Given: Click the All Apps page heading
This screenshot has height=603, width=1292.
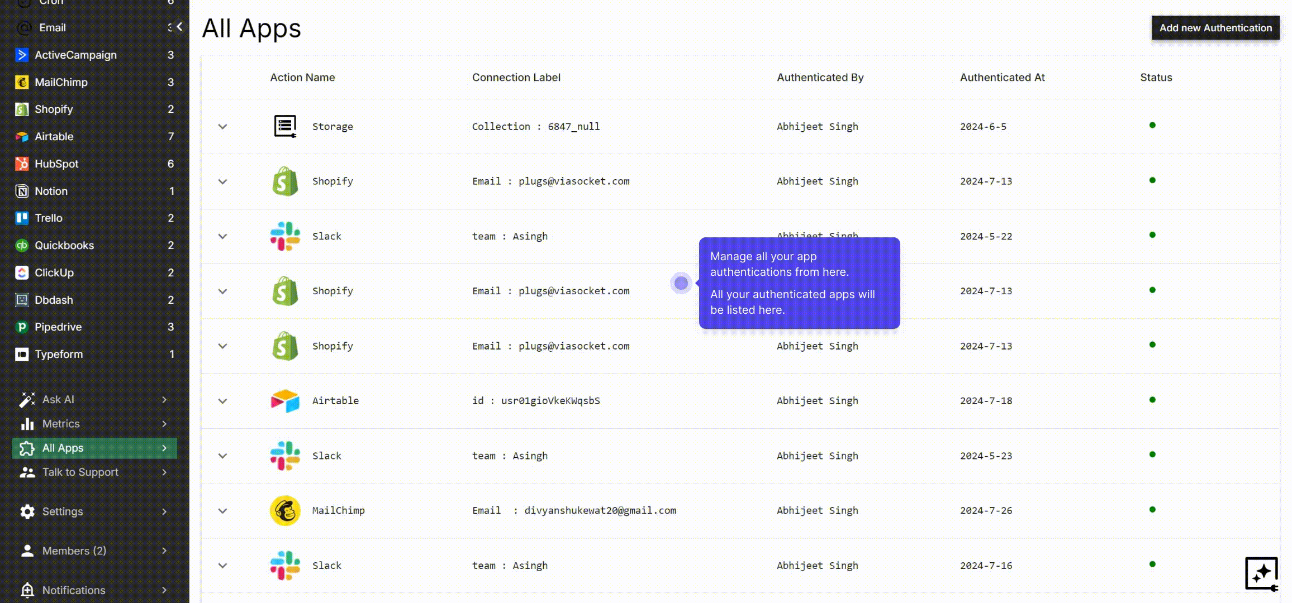Looking at the screenshot, I should 251,28.
